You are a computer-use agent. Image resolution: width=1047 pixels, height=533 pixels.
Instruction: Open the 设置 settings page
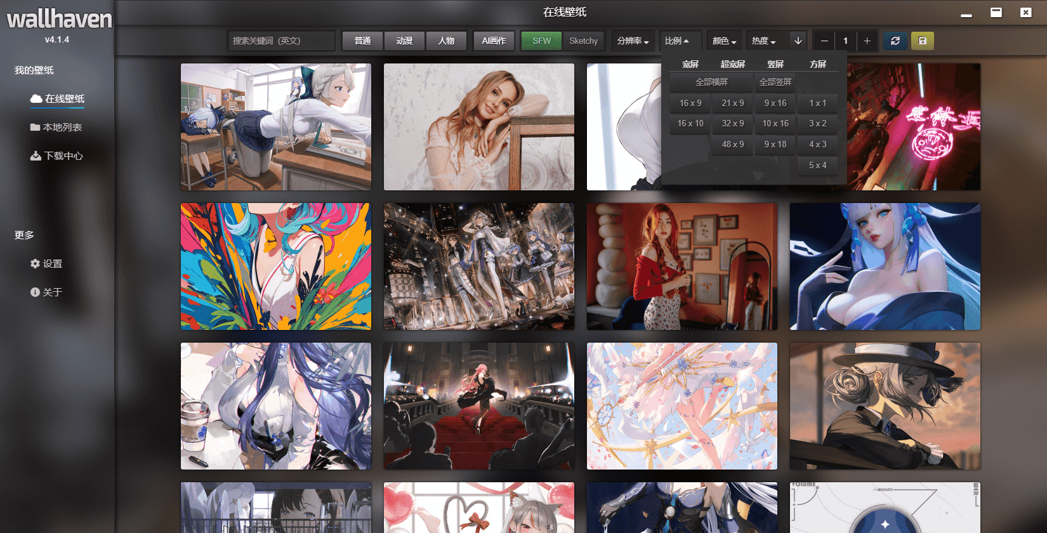click(x=46, y=263)
